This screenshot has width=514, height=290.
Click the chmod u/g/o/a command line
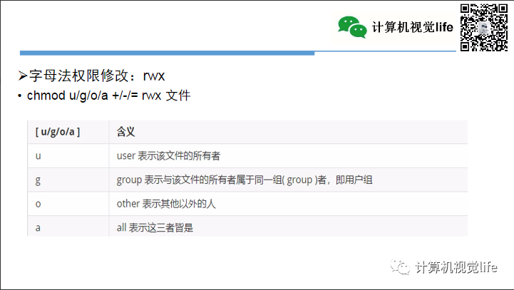click(108, 95)
